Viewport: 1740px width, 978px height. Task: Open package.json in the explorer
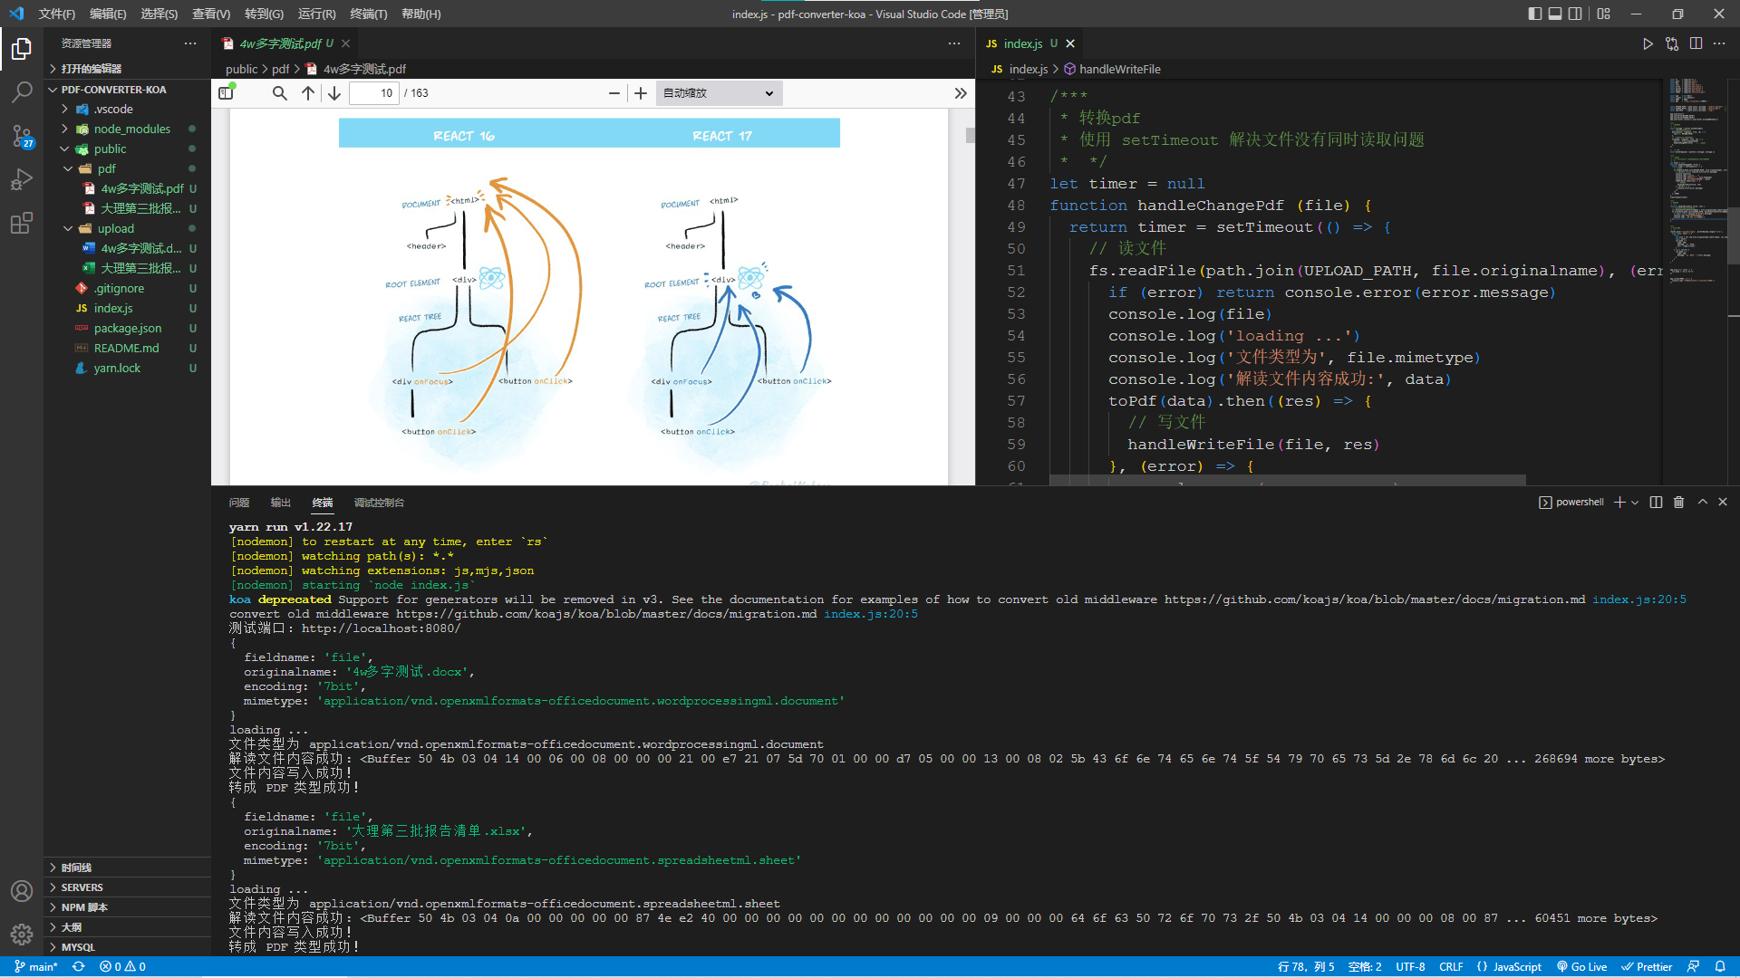[x=127, y=328]
